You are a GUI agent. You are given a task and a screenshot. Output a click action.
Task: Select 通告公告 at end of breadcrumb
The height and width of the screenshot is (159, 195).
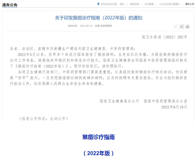[189, 4]
